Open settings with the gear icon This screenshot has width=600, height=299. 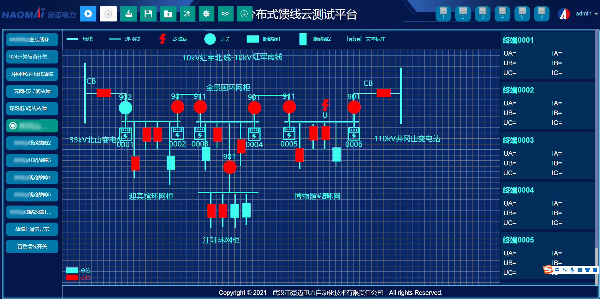click(x=206, y=14)
